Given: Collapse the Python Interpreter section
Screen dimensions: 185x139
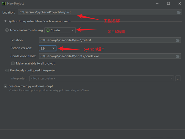Looking at the screenshot, I should tap(6, 21).
